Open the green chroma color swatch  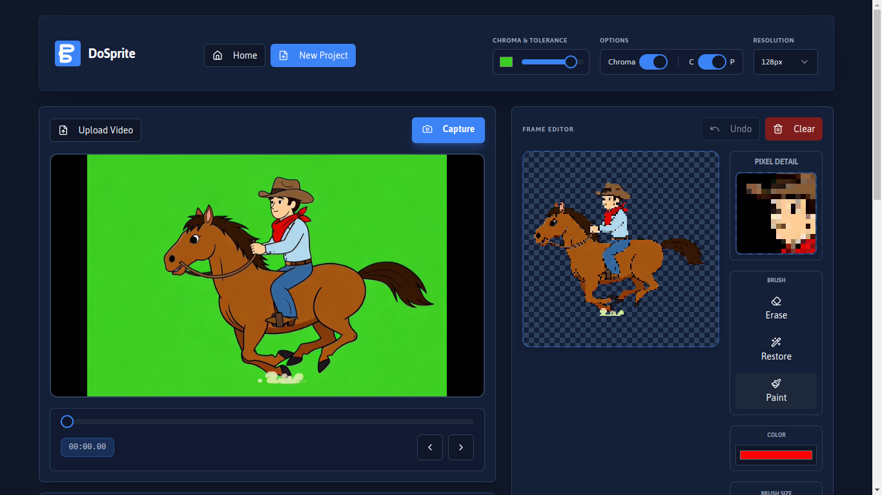(506, 62)
